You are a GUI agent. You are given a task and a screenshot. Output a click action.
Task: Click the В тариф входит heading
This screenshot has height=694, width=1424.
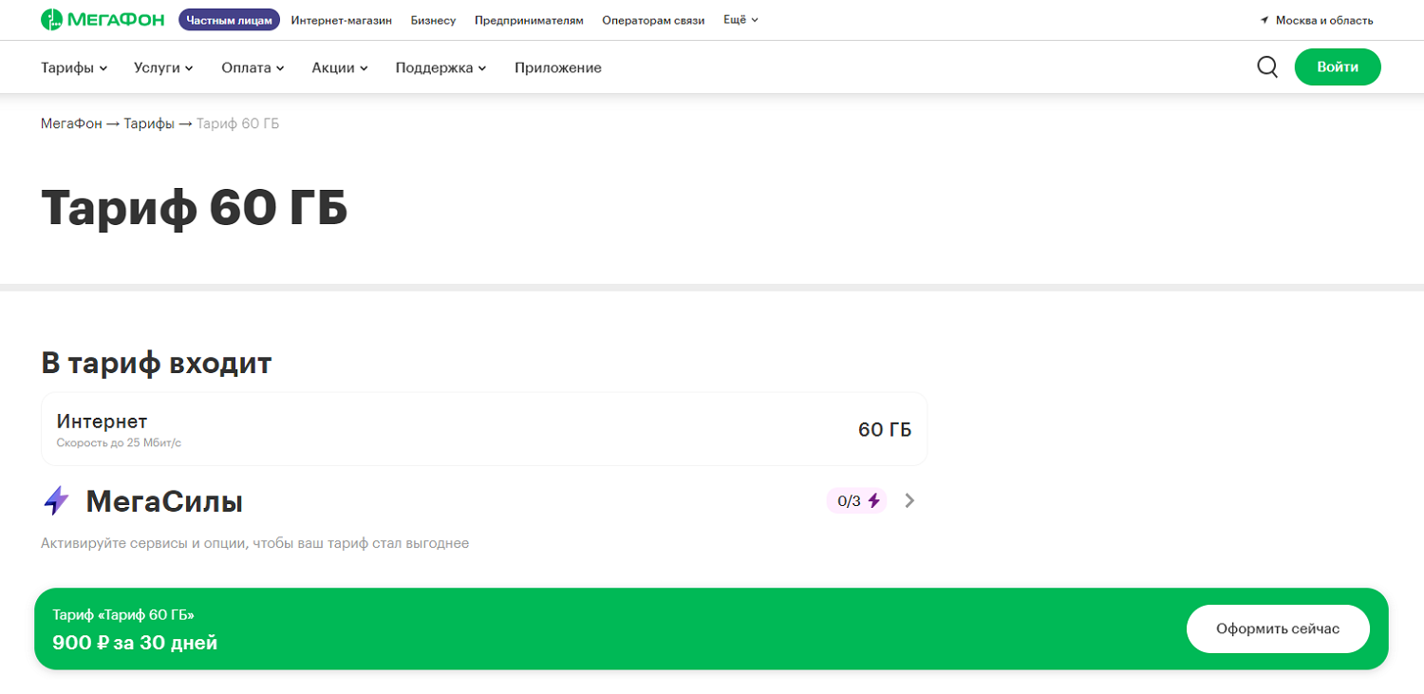[x=157, y=363]
